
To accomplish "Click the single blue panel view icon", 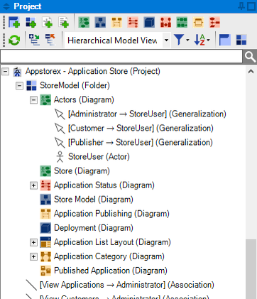I will (225, 40).
